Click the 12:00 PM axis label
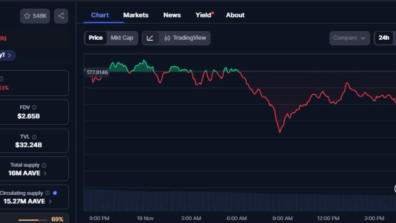Screen dimensions: 396x223 328,218
